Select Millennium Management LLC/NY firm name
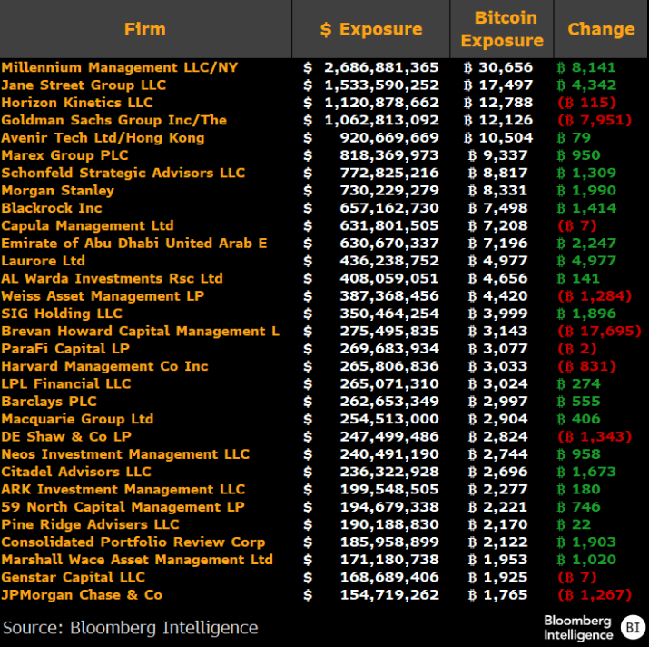 pyautogui.click(x=120, y=67)
